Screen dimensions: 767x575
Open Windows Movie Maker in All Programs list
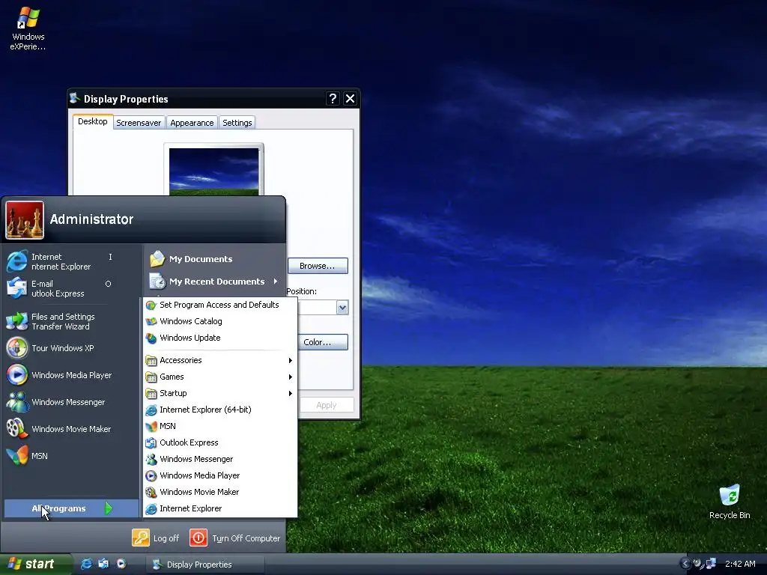click(220, 492)
